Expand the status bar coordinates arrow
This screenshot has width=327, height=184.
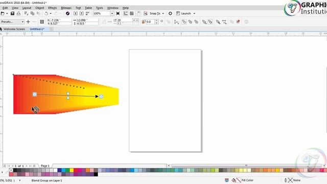[x=20, y=180]
